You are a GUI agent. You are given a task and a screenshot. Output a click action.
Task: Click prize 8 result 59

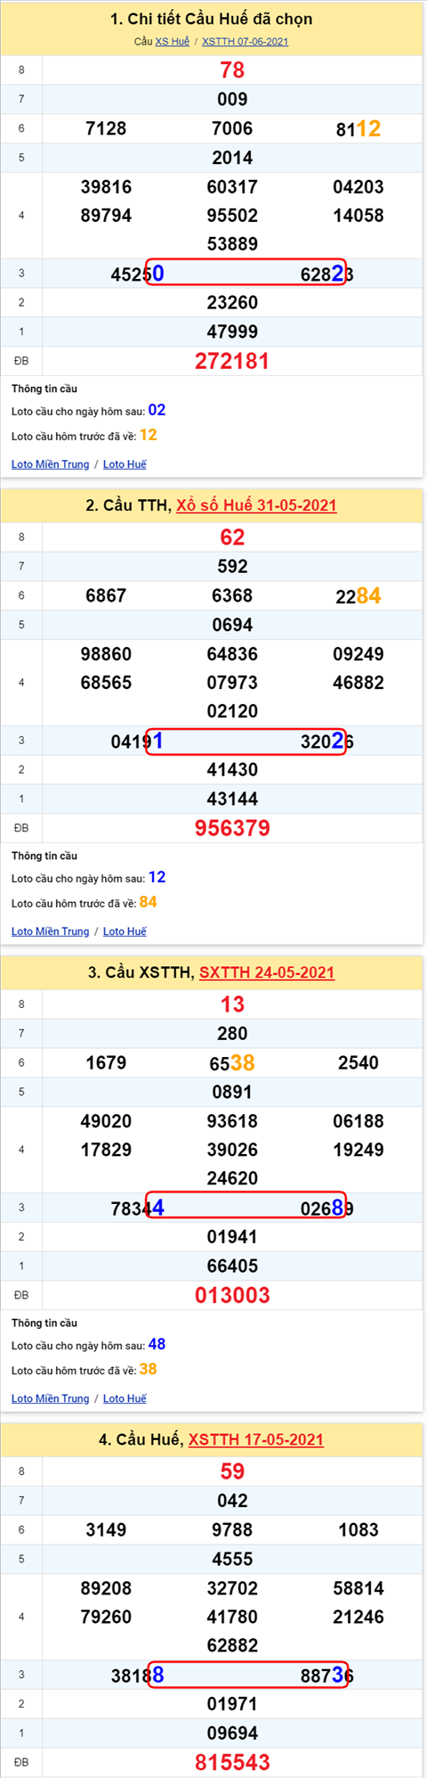pos(232,1471)
